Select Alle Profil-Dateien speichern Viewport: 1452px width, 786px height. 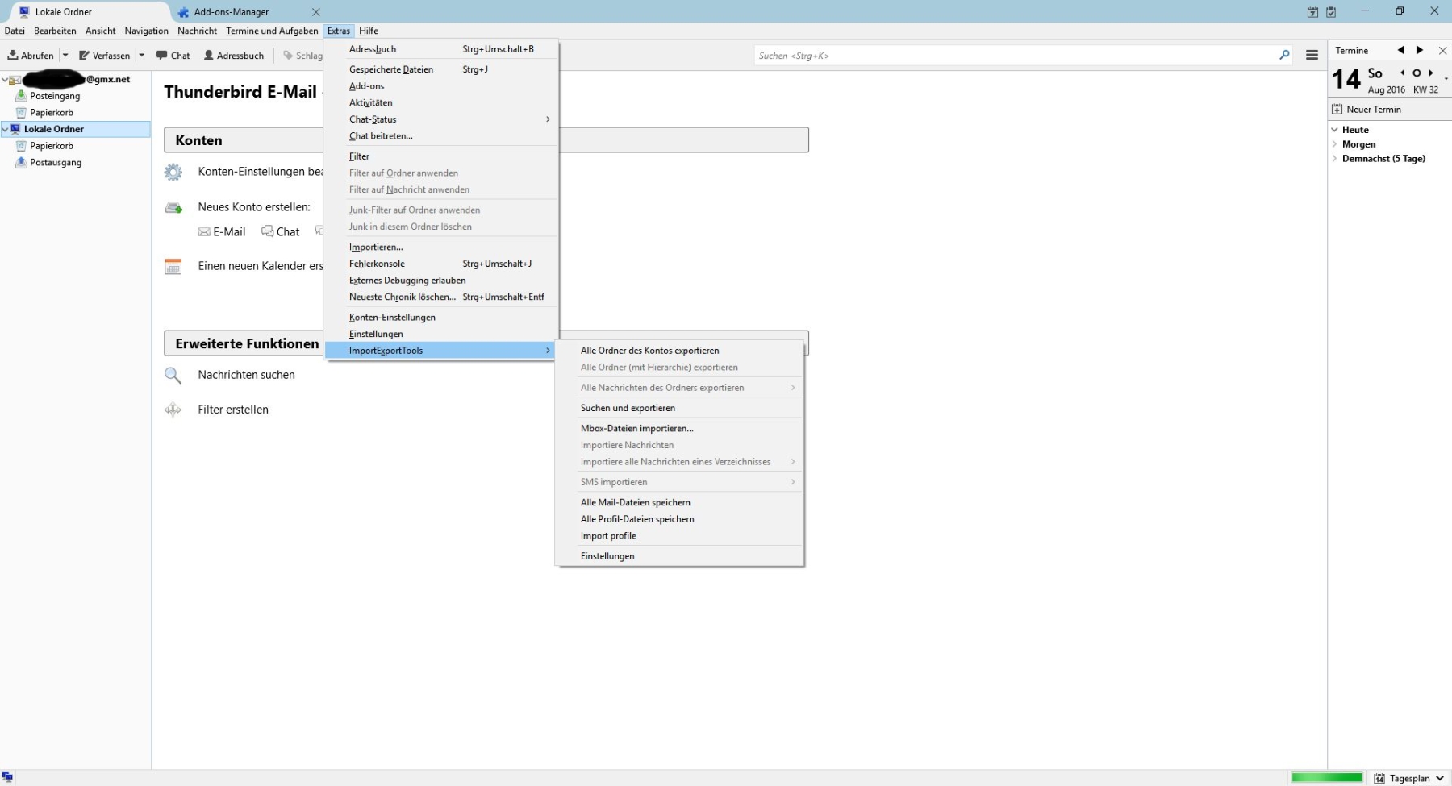[x=679, y=519]
